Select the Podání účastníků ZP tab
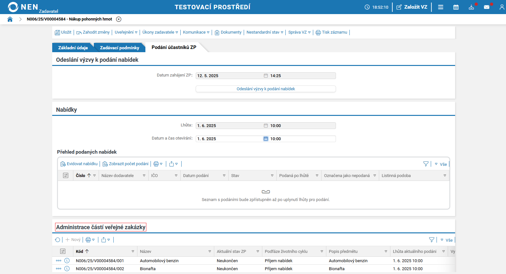Screen dimensions: 506x274 point(174,47)
